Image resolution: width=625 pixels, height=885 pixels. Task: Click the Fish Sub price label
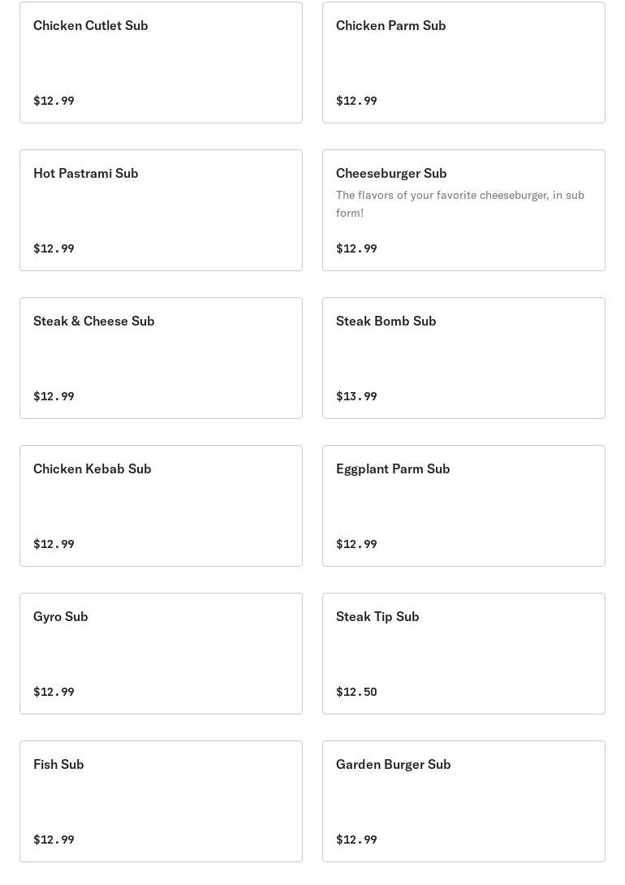point(54,840)
